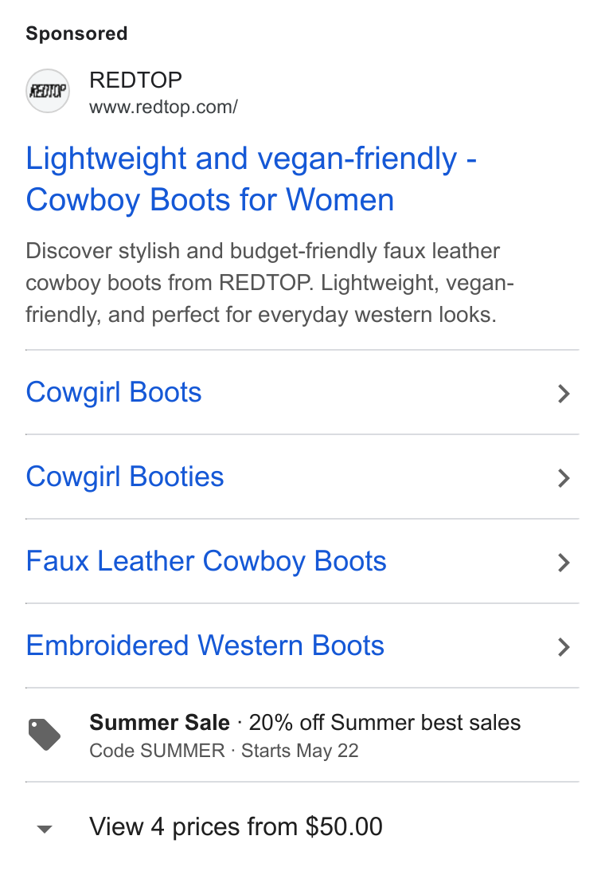The image size is (605, 875).
Task: Open the Faux Leather Cowboy Boots link
Action: [206, 561]
